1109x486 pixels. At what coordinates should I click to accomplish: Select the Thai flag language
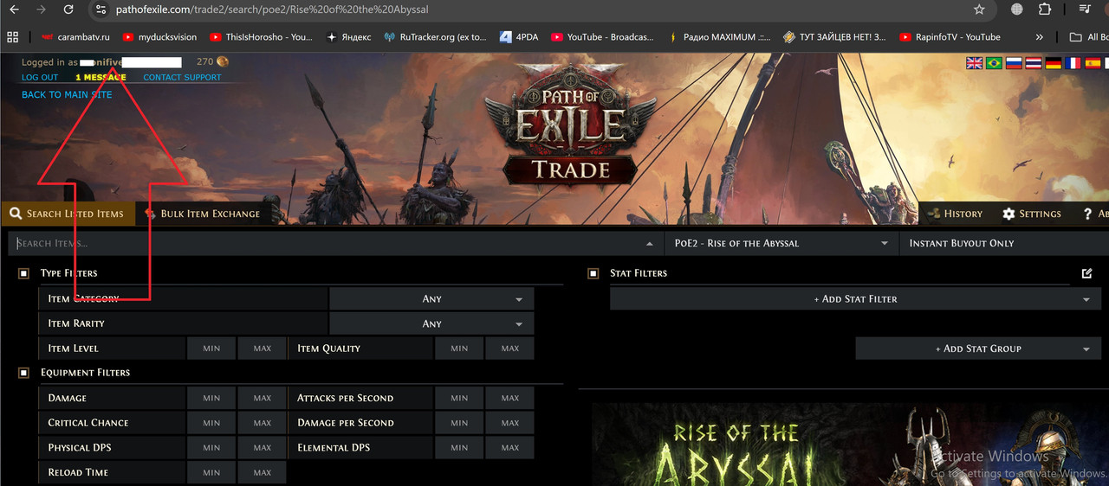click(x=1034, y=63)
